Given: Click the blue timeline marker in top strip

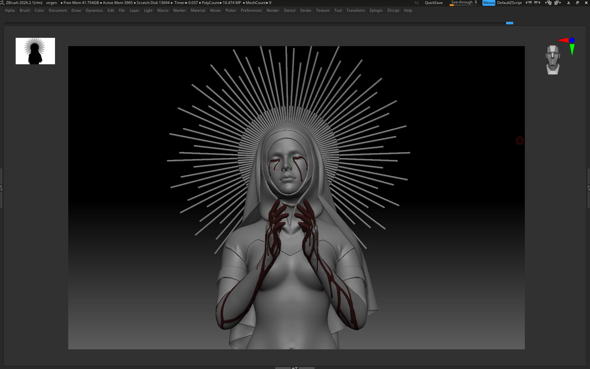Looking at the screenshot, I should point(509,23).
